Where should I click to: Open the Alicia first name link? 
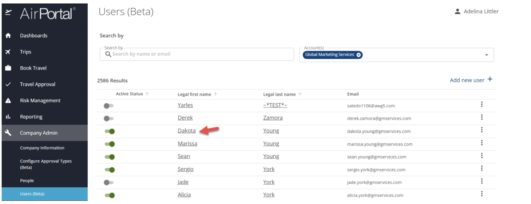click(x=184, y=195)
